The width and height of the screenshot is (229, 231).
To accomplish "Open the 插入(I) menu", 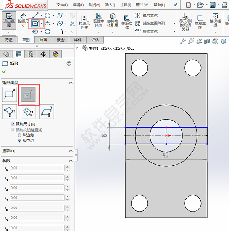I will pyautogui.click(x=110, y=5).
